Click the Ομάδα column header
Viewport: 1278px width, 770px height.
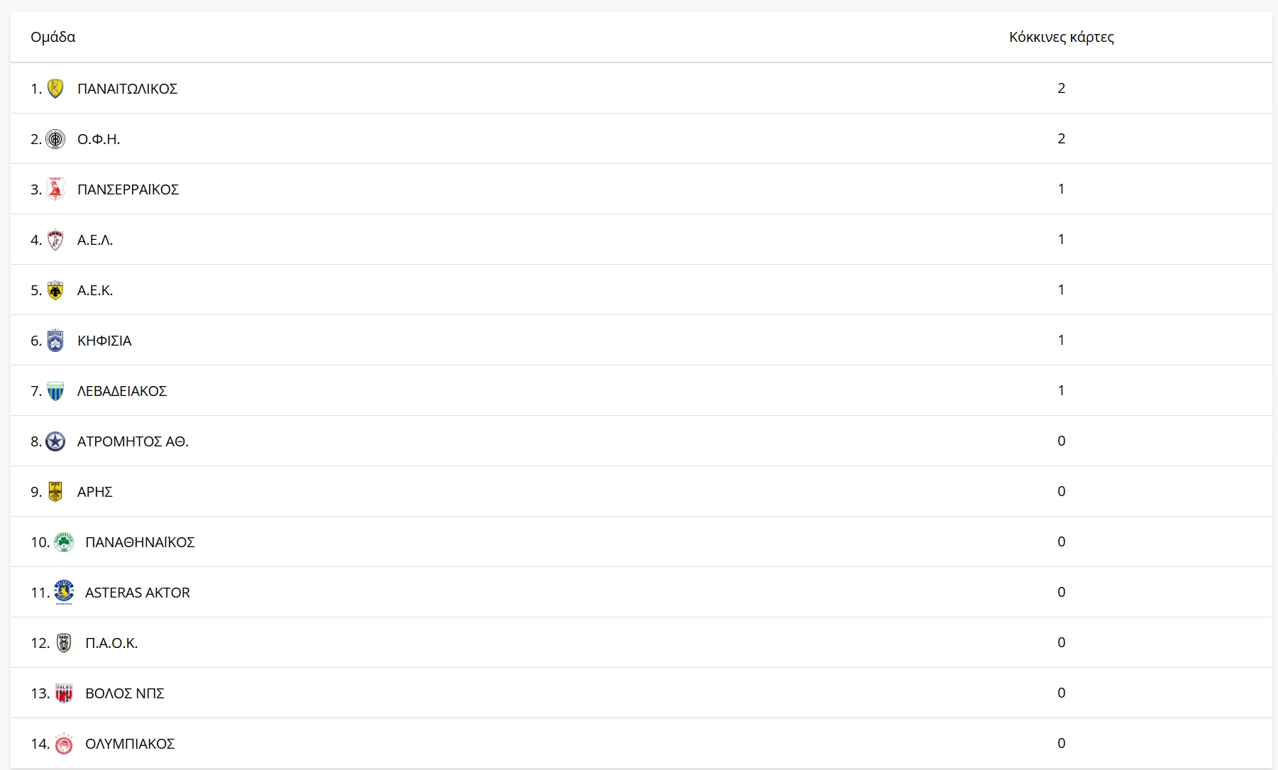pyautogui.click(x=53, y=37)
